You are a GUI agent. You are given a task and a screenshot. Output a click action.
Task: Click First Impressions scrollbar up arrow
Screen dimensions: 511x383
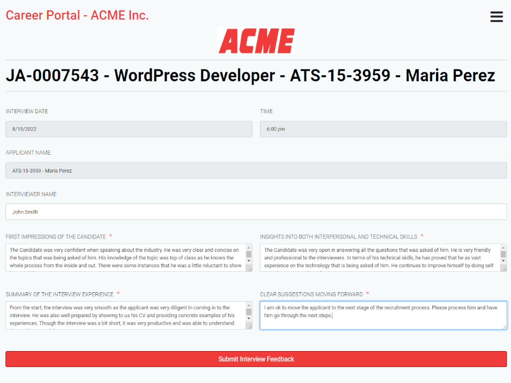coord(249,248)
